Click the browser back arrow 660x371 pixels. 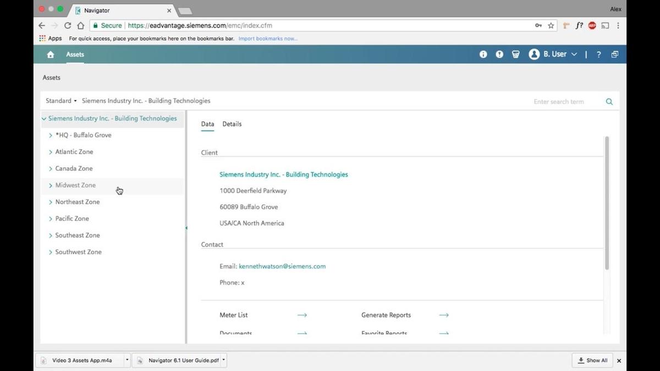[42, 25]
